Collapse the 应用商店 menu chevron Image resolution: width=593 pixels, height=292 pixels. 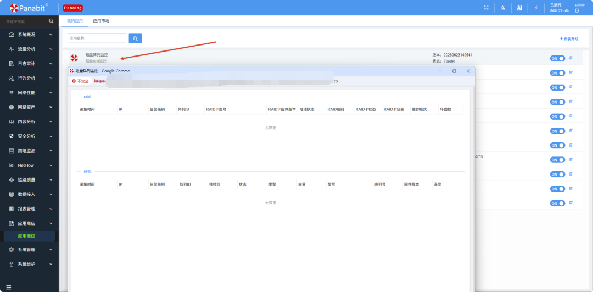click(51, 223)
